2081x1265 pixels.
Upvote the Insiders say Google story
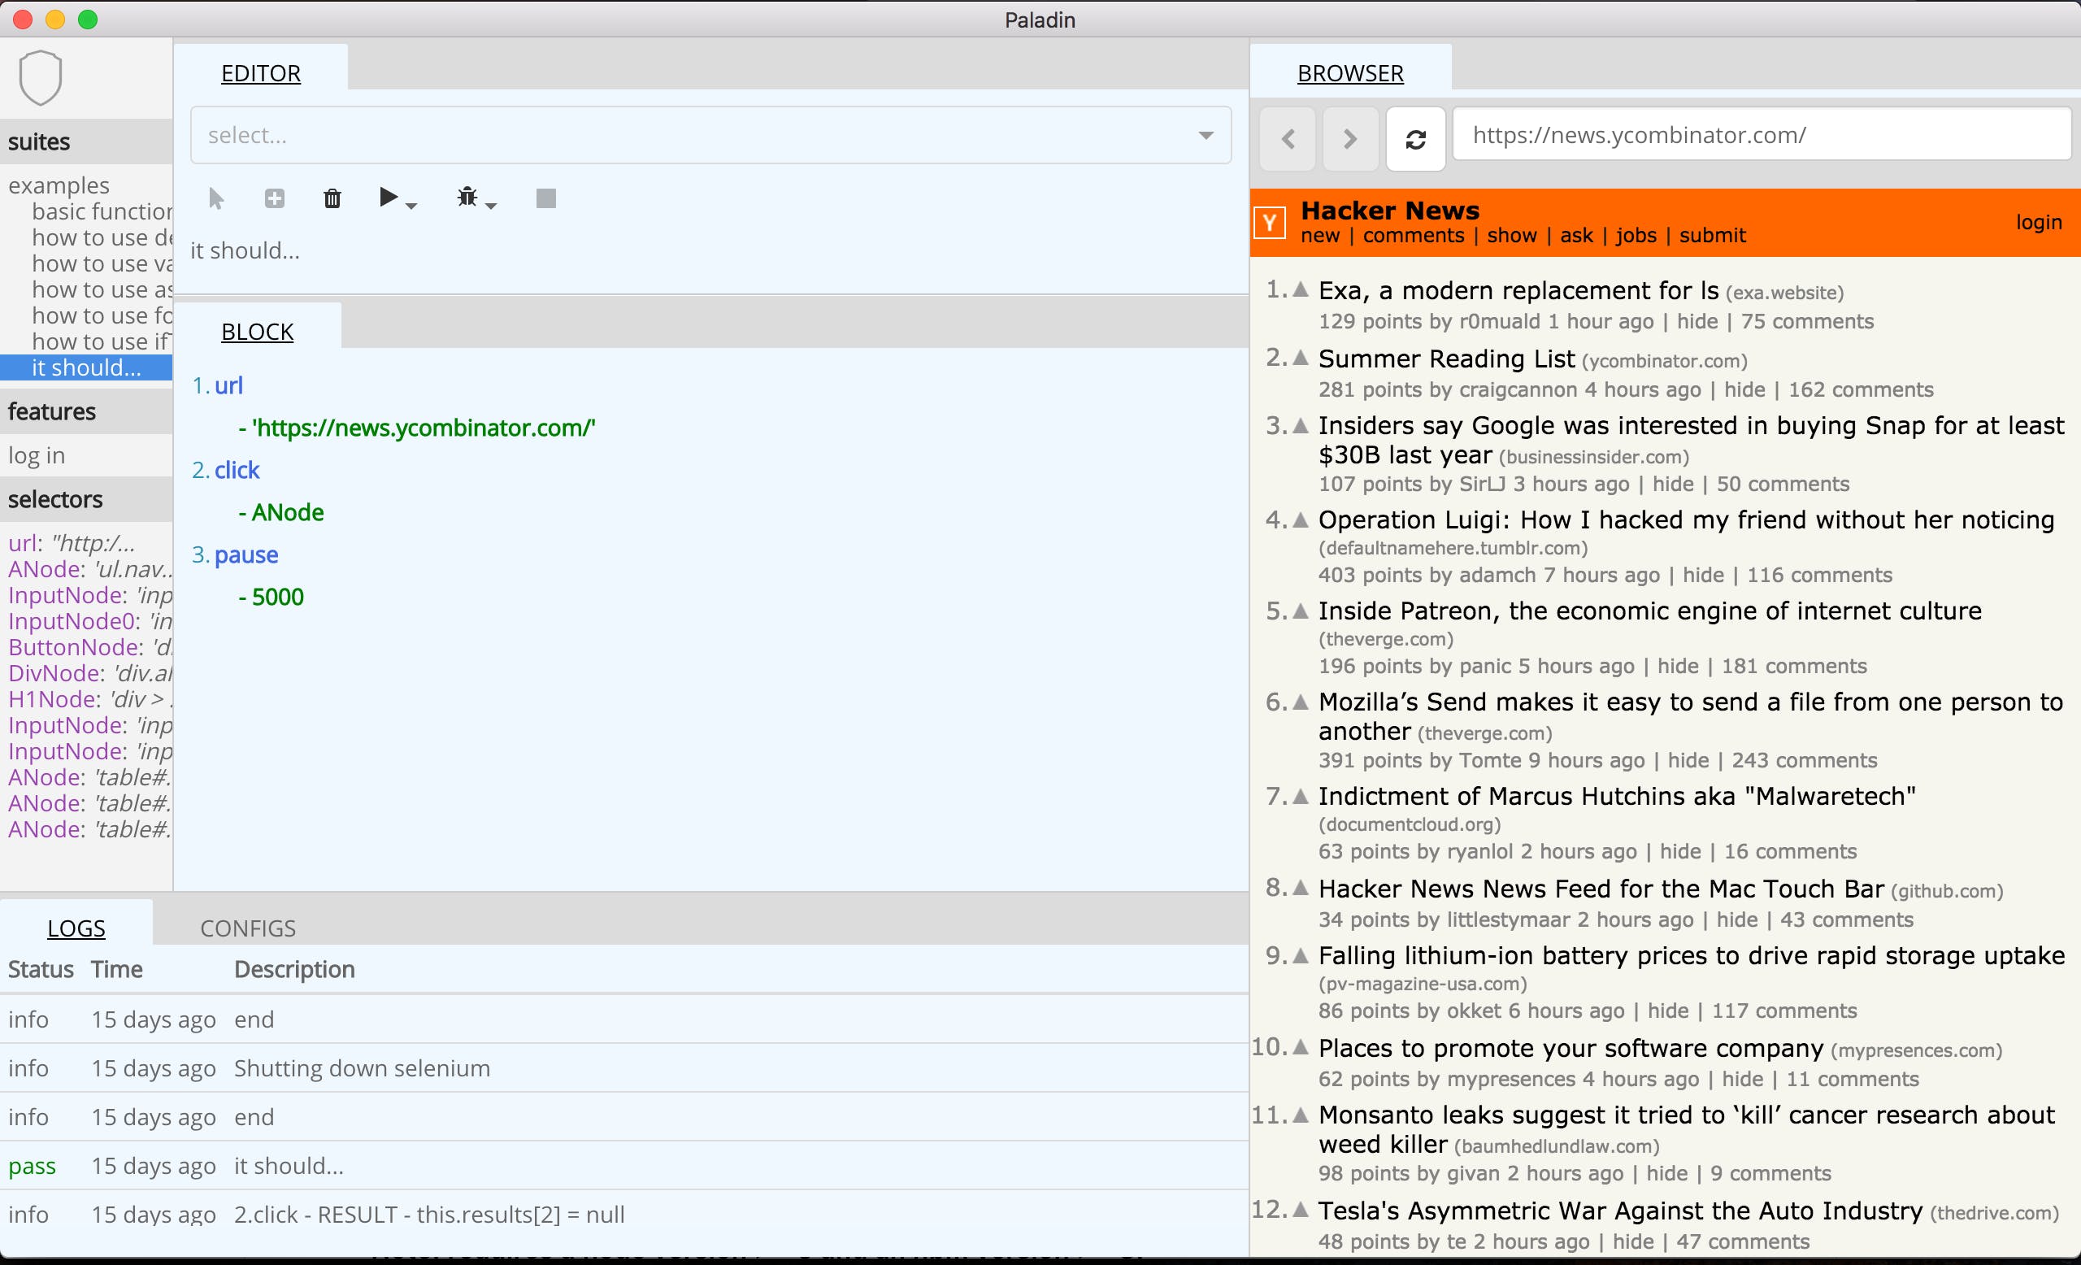(1301, 424)
